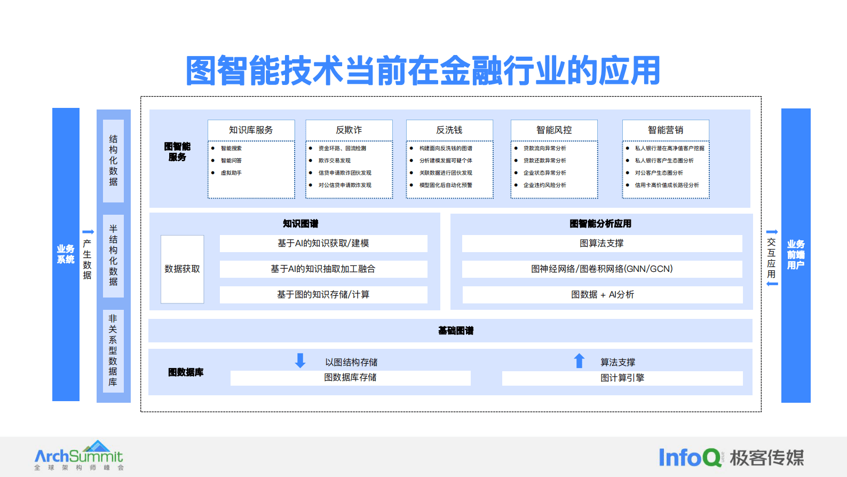Select the 业务系统 blue block
847x477 pixels.
66,254
